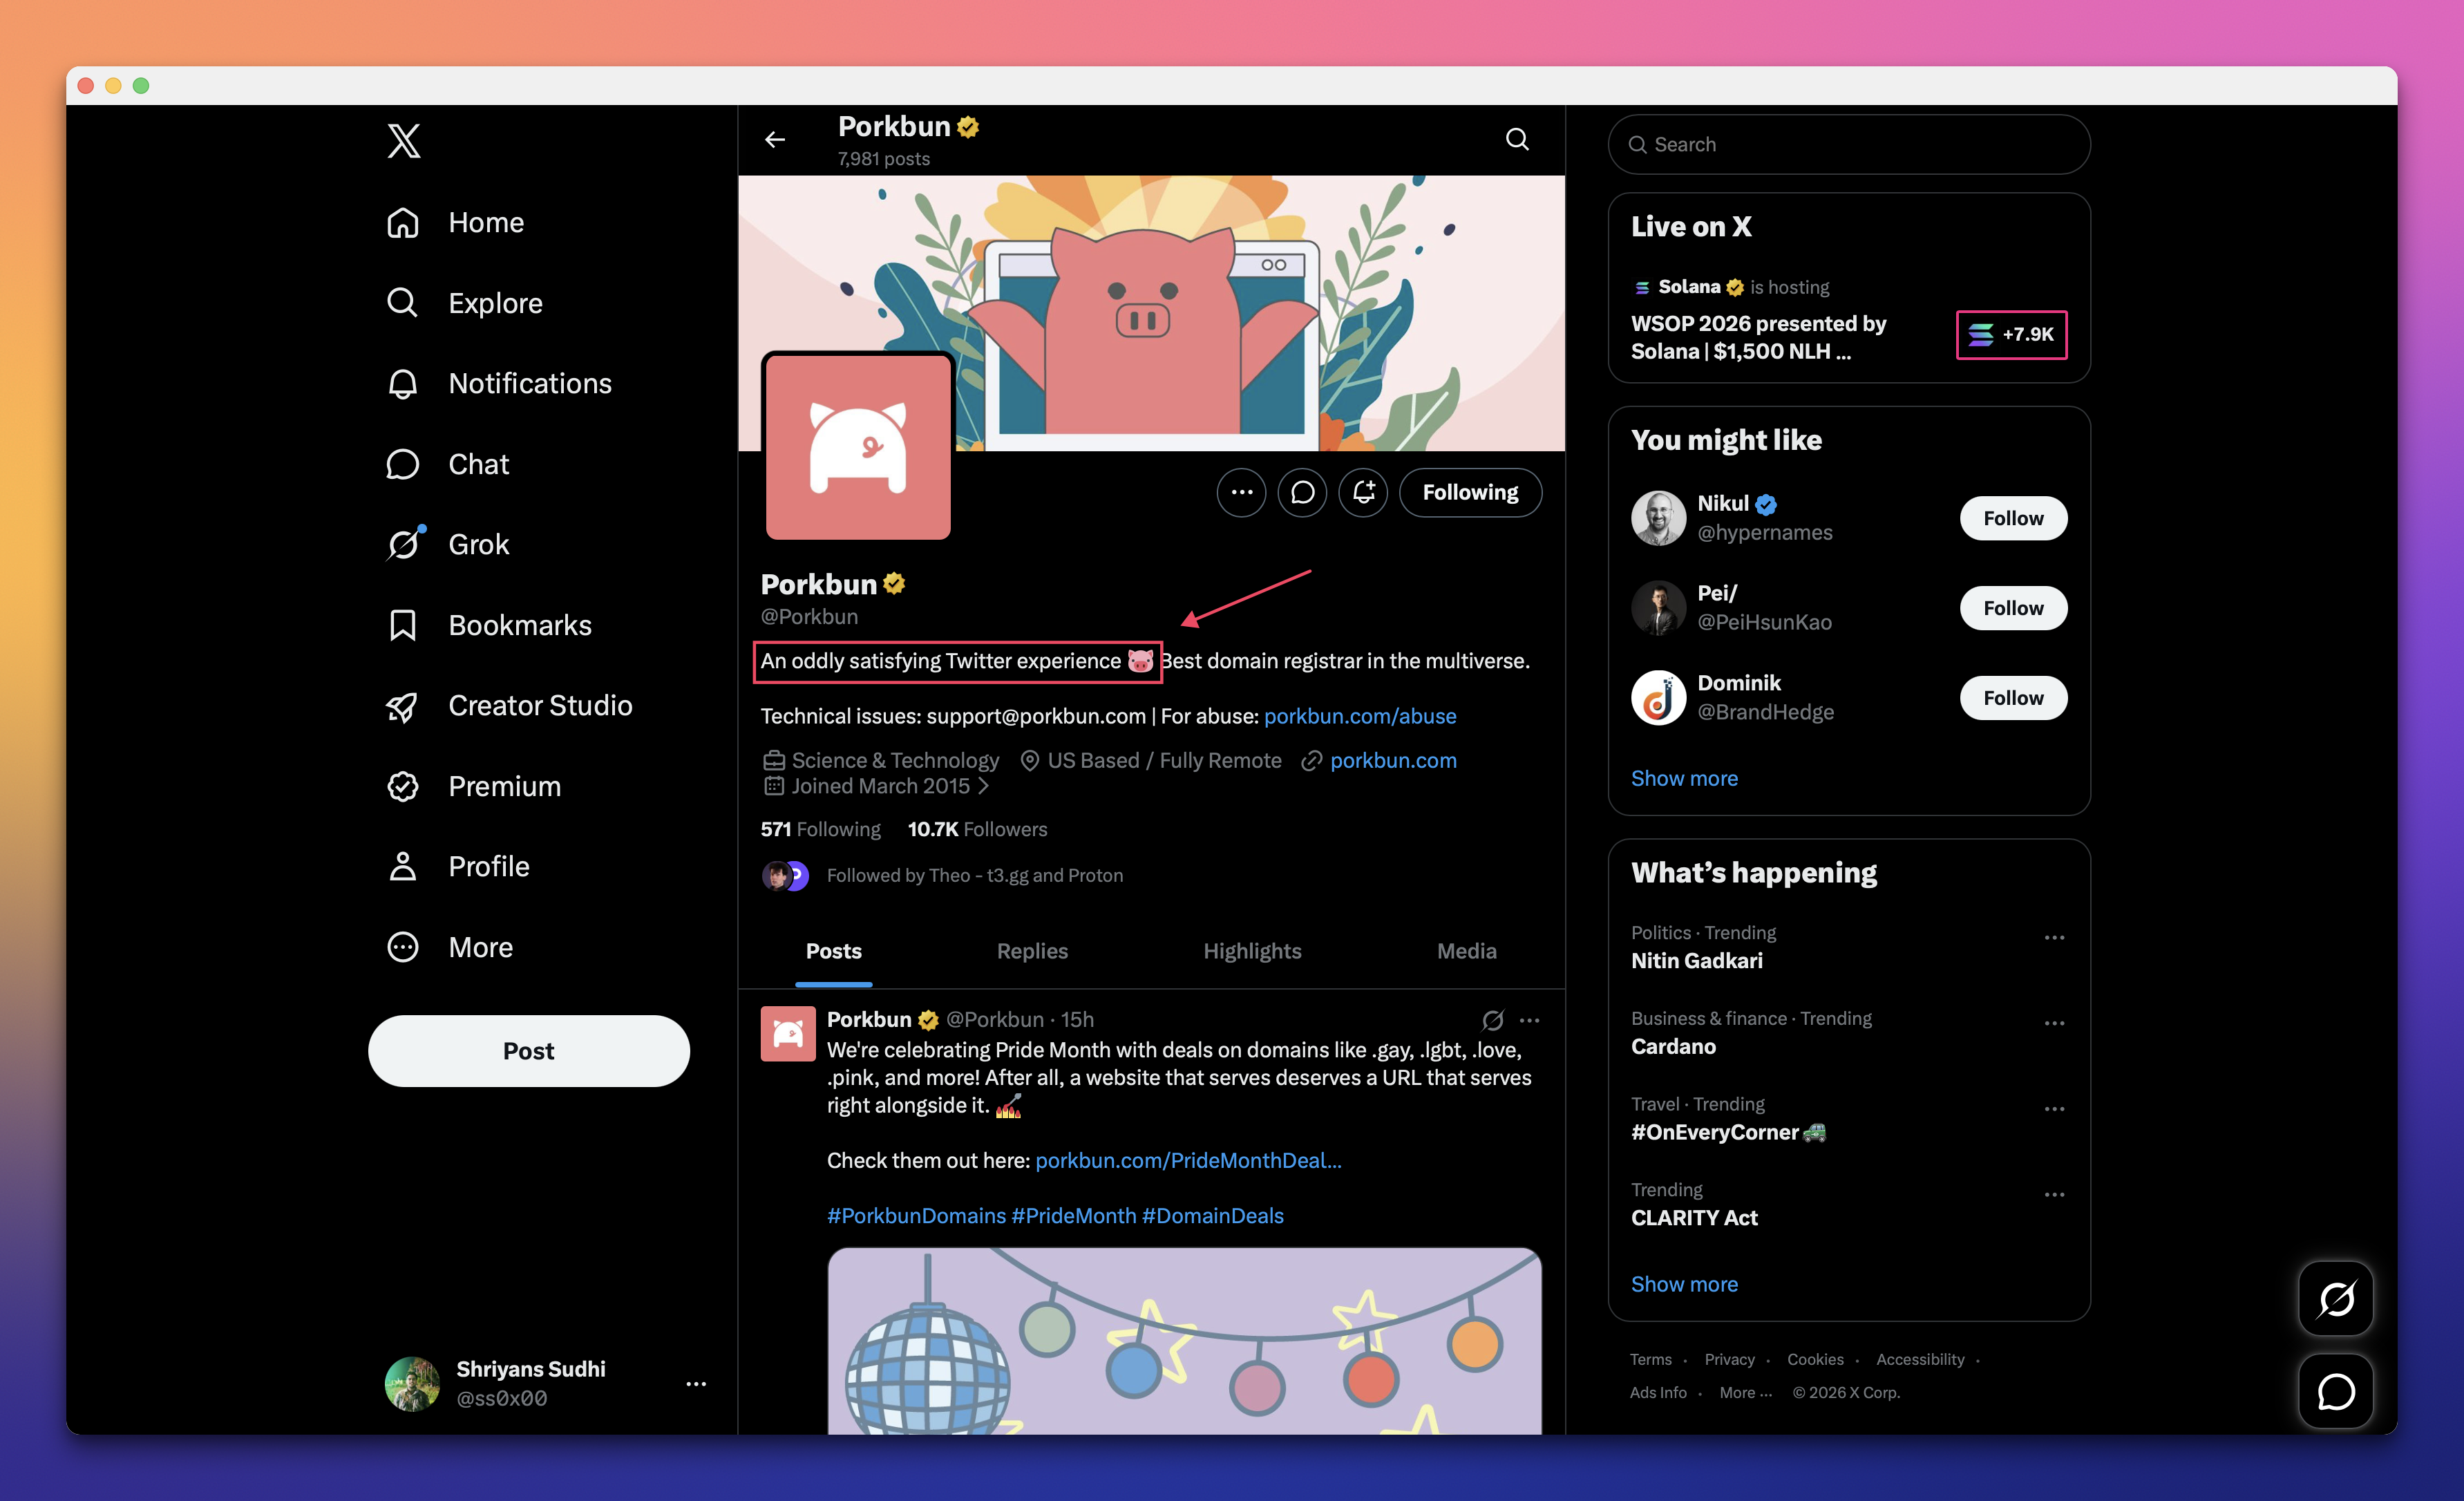Open the porkbun.com/PrideMonthDeal link
This screenshot has width=2464, height=1501.
click(x=1188, y=1160)
